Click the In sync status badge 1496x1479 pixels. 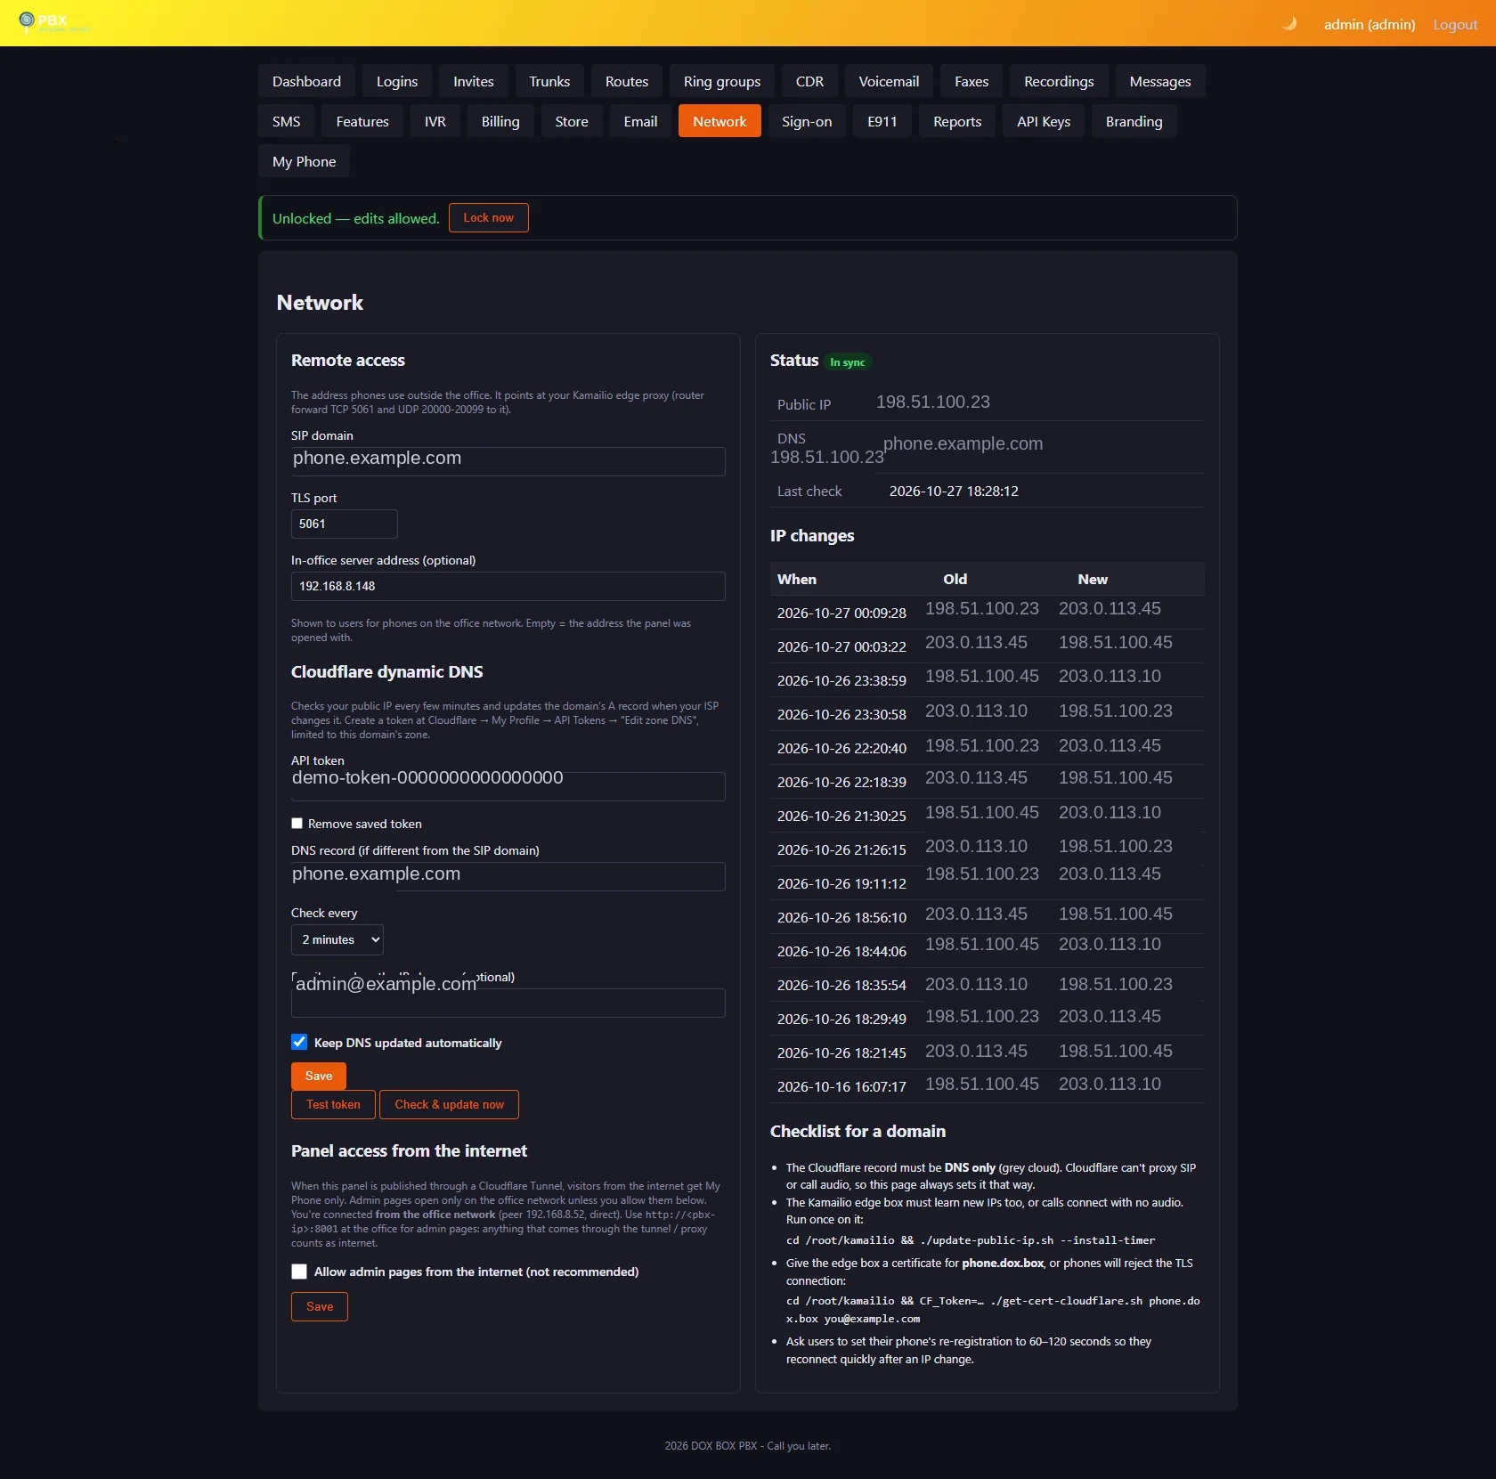[847, 362]
